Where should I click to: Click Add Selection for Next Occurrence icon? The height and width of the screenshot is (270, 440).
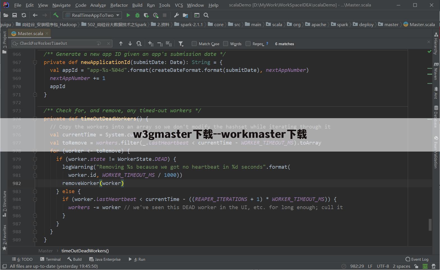[151, 44]
